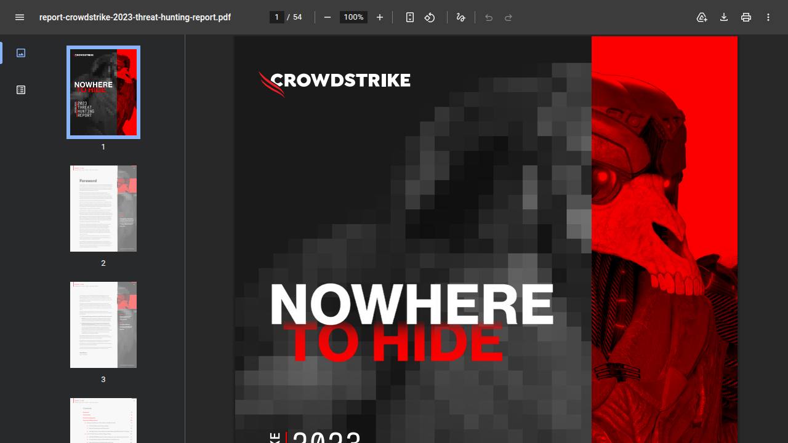788x443 pixels.
Task: Toggle the fit to page button
Action: (410, 17)
